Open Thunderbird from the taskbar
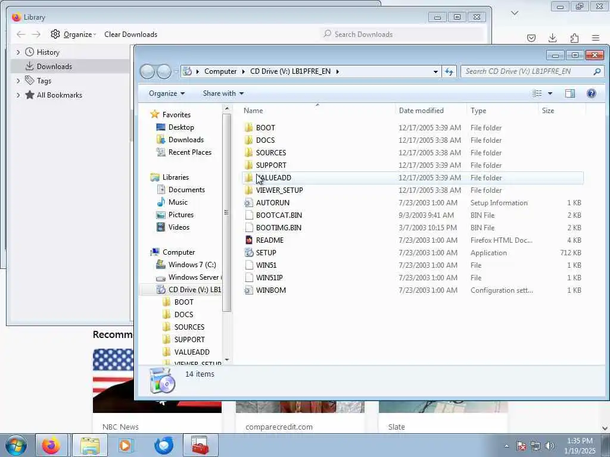The height and width of the screenshot is (457, 610). (163, 445)
